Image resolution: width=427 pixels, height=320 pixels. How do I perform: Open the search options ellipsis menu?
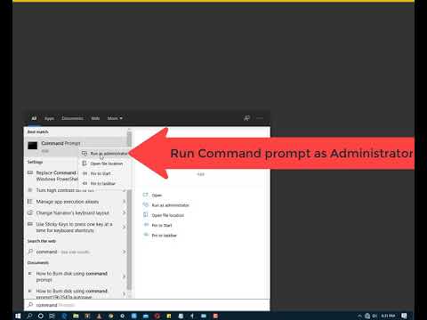(x=260, y=118)
